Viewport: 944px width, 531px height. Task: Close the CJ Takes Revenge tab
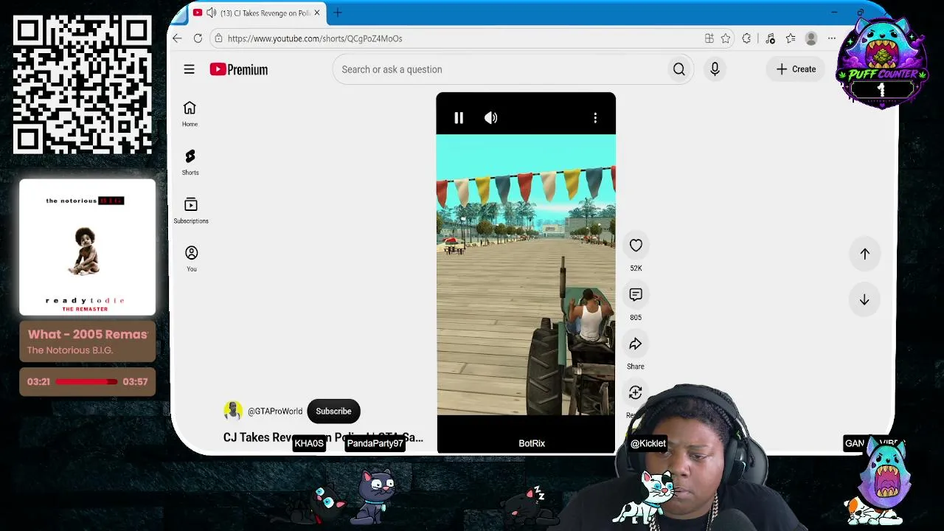tap(317, 13)
